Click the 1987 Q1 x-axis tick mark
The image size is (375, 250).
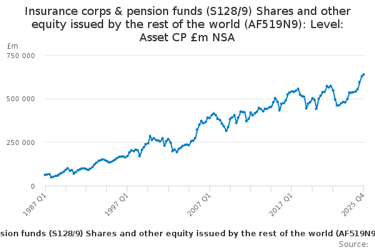(45, 188)
